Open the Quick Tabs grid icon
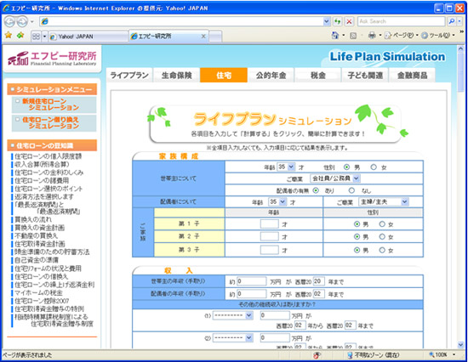 pyautogui.click(x=36, y=37)
